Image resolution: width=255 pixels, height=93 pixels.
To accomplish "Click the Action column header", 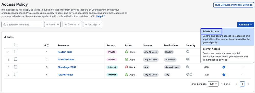I will [128, 45].
